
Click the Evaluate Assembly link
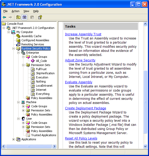pos(79,82)
